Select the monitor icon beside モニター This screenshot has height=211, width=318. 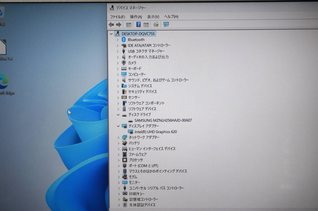tap(125, 183)
